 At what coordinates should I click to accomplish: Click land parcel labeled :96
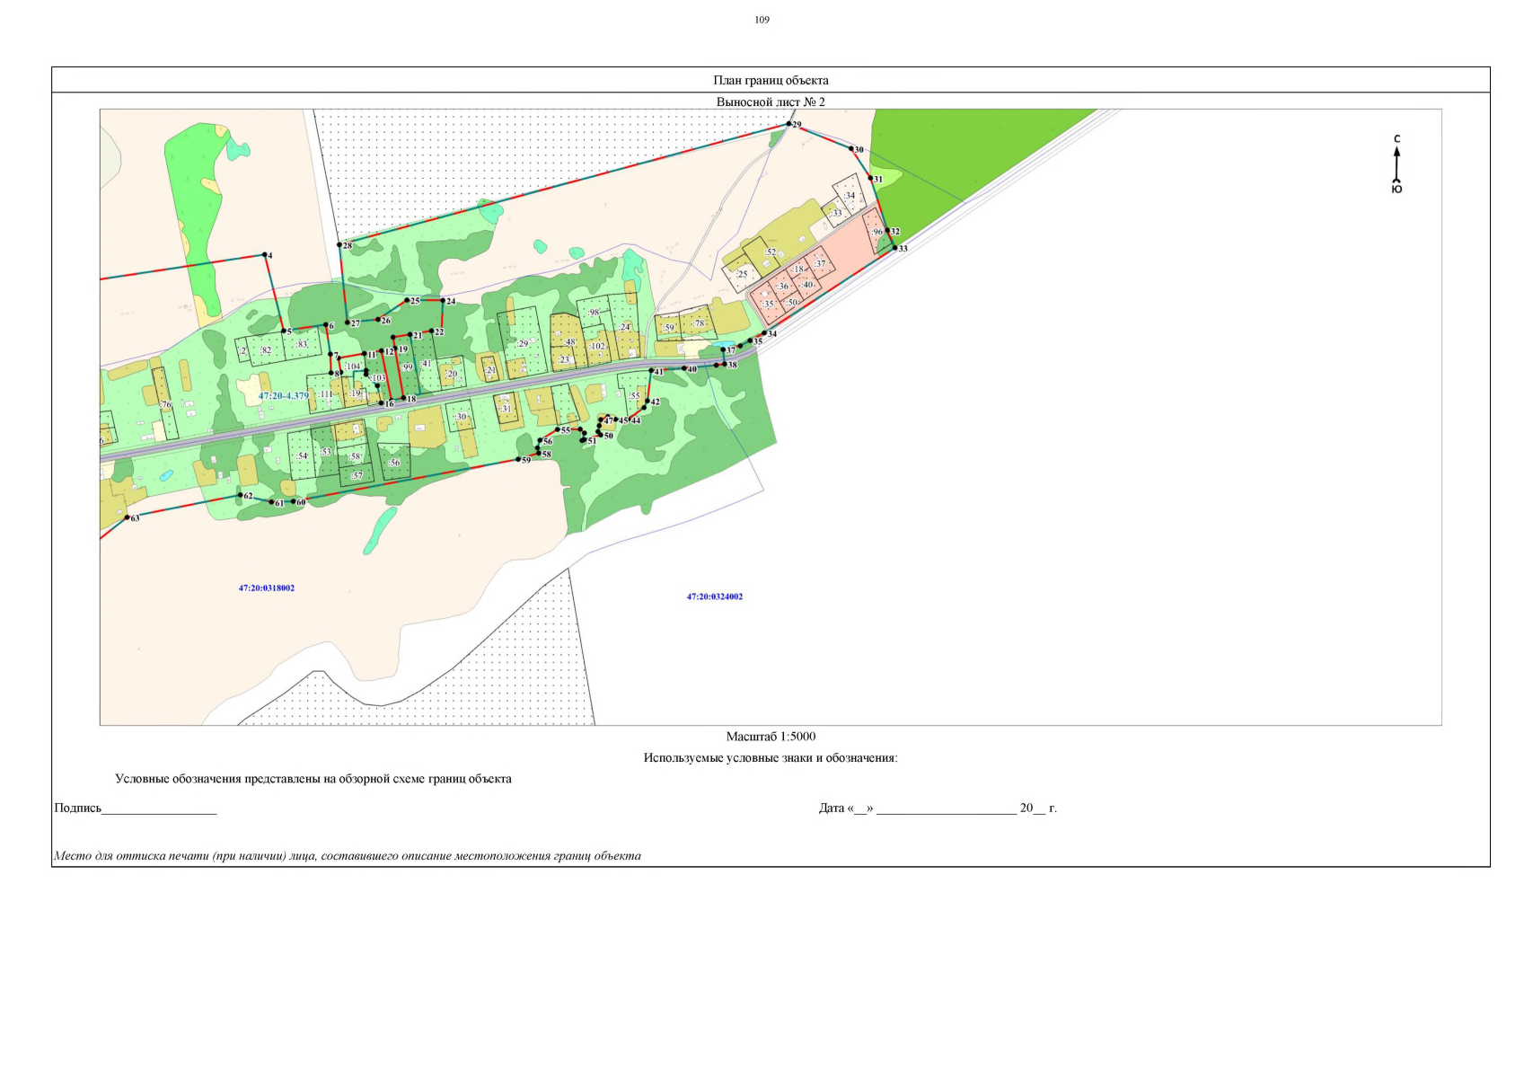click(877, 232)
